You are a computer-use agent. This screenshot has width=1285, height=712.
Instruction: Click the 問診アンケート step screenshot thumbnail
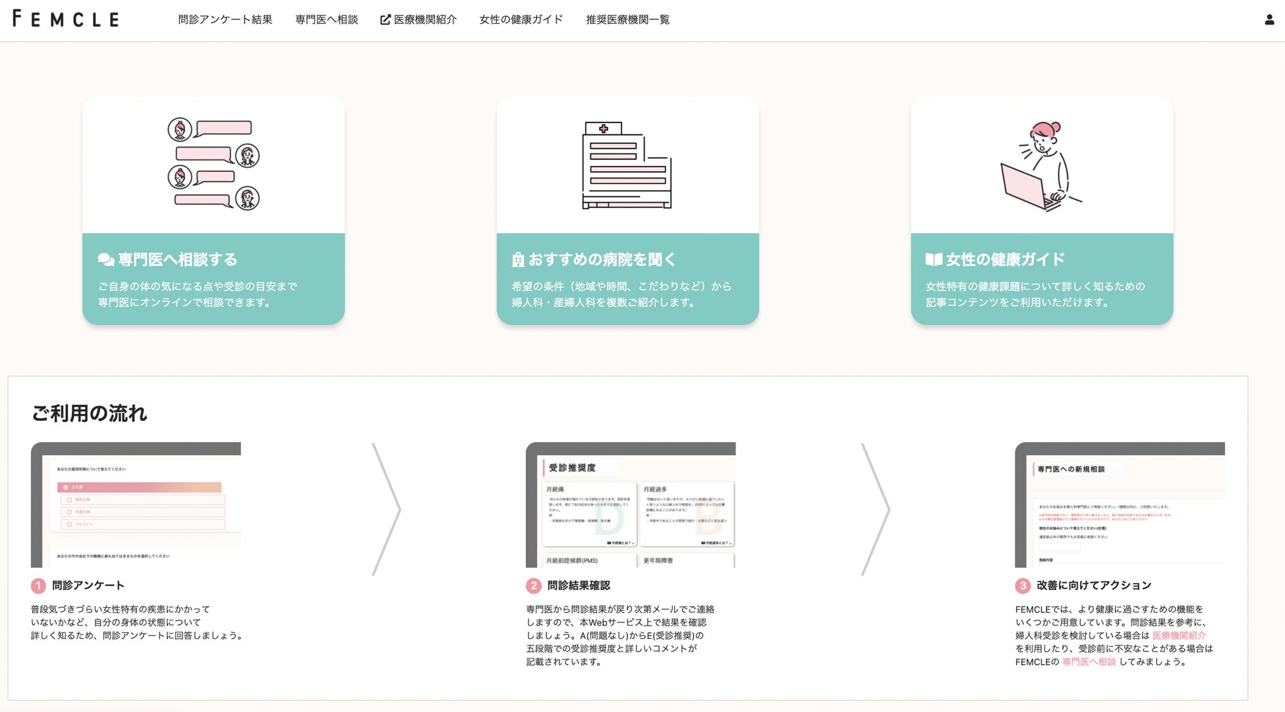tap(136, 505)
